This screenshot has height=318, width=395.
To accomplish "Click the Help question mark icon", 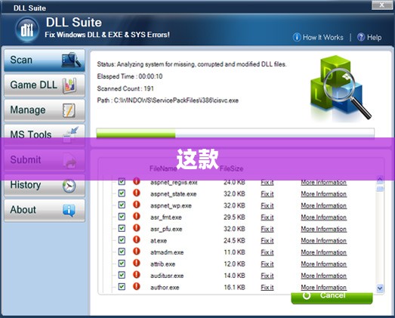I will click(x=361, y=37).
